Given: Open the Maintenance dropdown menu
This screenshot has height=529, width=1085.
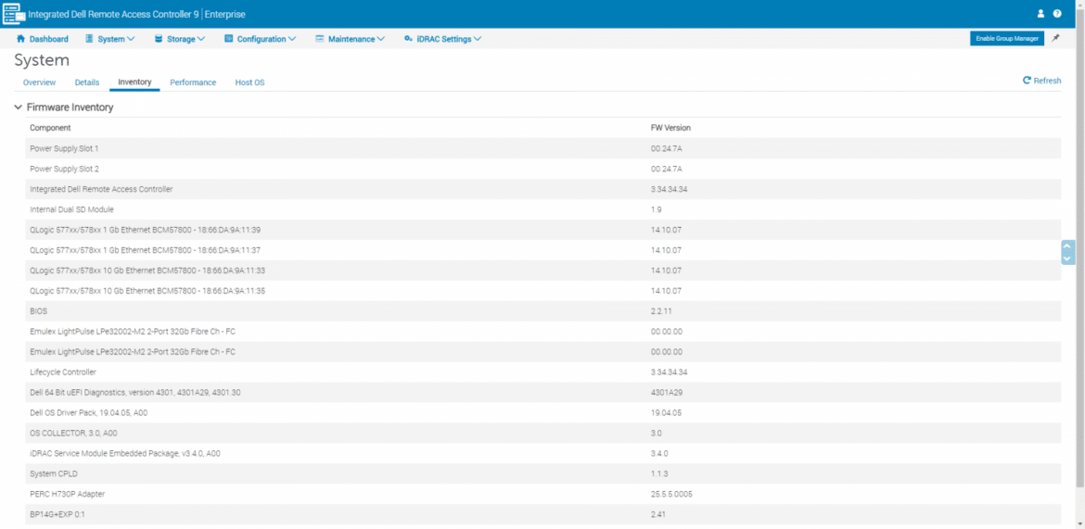Looking at the screenshot, I should tap(351, 39).
